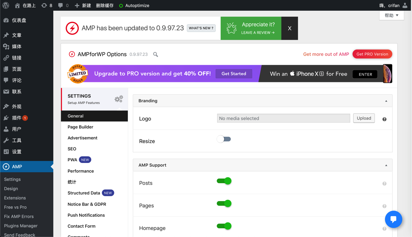Click the Get PRO Version button
The image size is (412, 237).
tap(372, 54)
